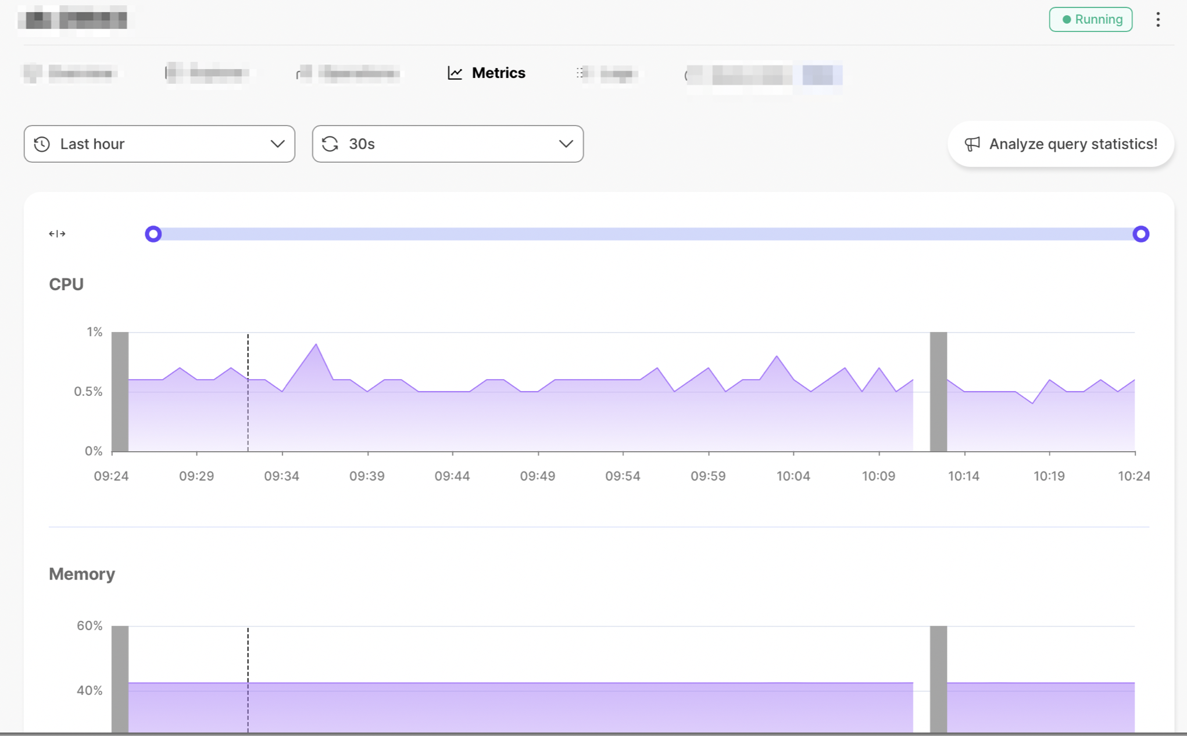Click the Memory section header
The height and width of the screenshot is (736, 1187).
82,573
